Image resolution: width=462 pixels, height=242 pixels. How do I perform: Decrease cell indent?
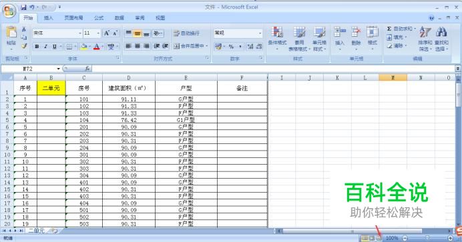(157, 46)
